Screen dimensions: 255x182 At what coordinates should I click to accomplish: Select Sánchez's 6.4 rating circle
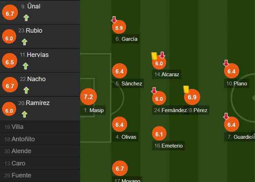120,71
